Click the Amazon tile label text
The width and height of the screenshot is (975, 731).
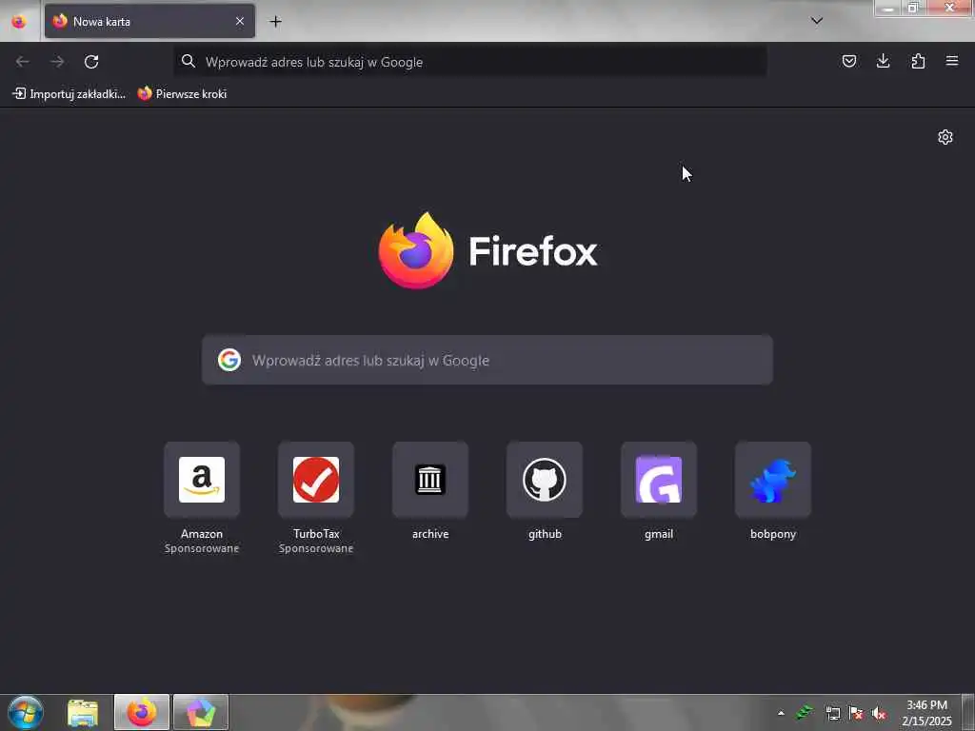202,534
